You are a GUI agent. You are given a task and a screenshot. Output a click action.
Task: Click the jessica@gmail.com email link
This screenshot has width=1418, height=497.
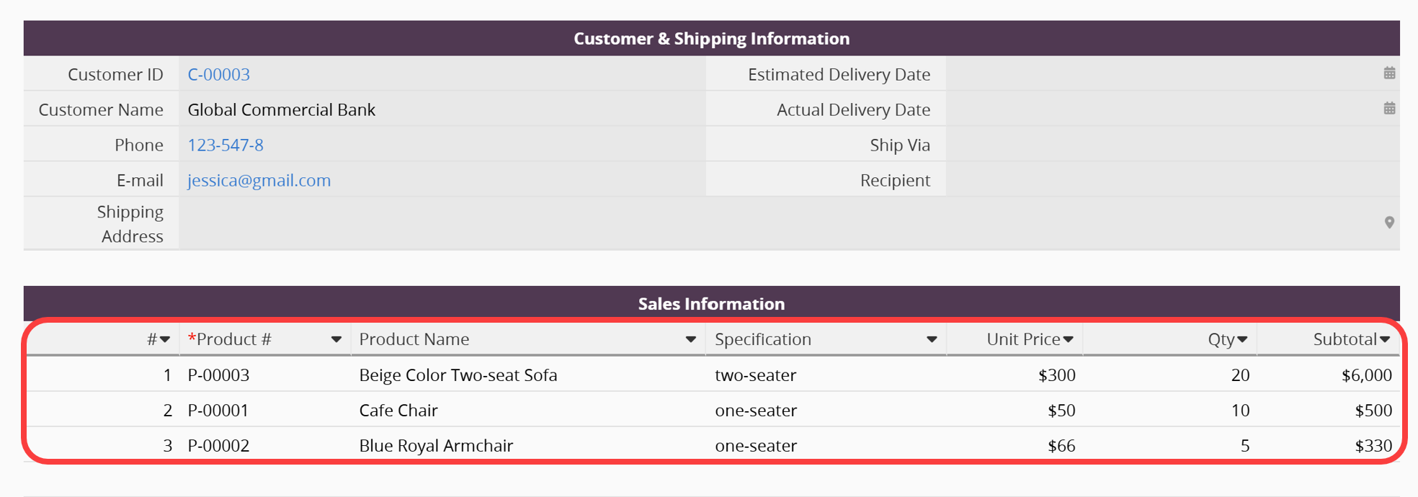(259, 180)
